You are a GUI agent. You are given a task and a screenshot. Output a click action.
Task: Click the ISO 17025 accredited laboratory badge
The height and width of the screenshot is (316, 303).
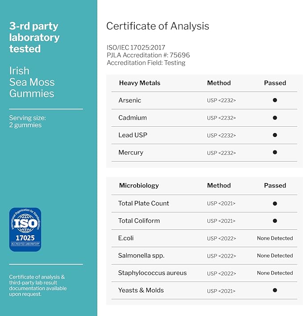click(x=25, y=229)
